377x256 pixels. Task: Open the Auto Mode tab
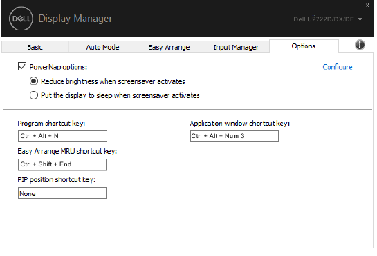click(x=102, y=47)
